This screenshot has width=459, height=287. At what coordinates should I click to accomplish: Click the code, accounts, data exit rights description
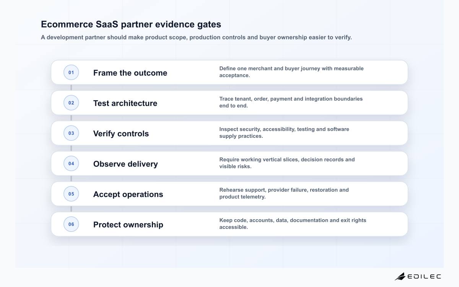pyautogui.click(x=293, y=223)
